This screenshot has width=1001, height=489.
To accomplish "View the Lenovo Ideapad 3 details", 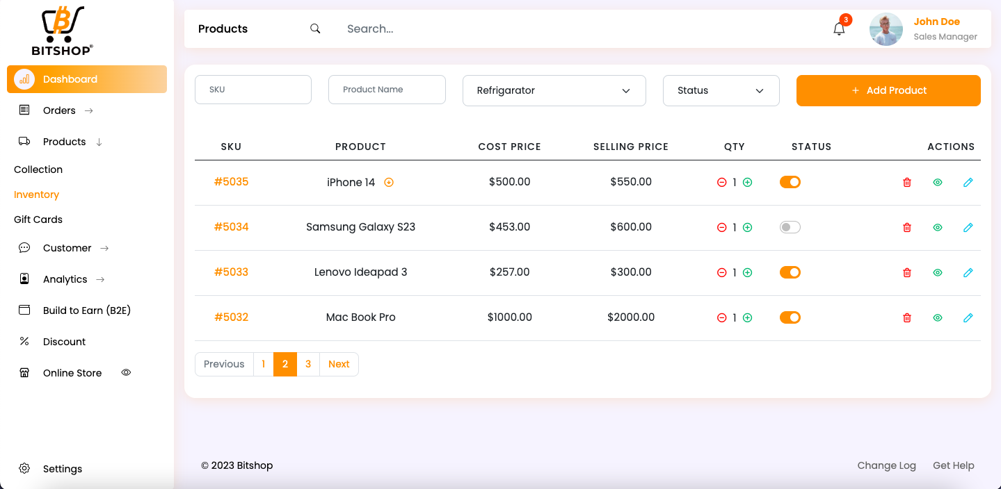I will point(937,273).
